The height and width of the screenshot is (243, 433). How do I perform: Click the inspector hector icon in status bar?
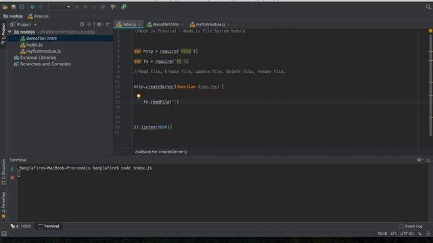(x=428, y=234)
